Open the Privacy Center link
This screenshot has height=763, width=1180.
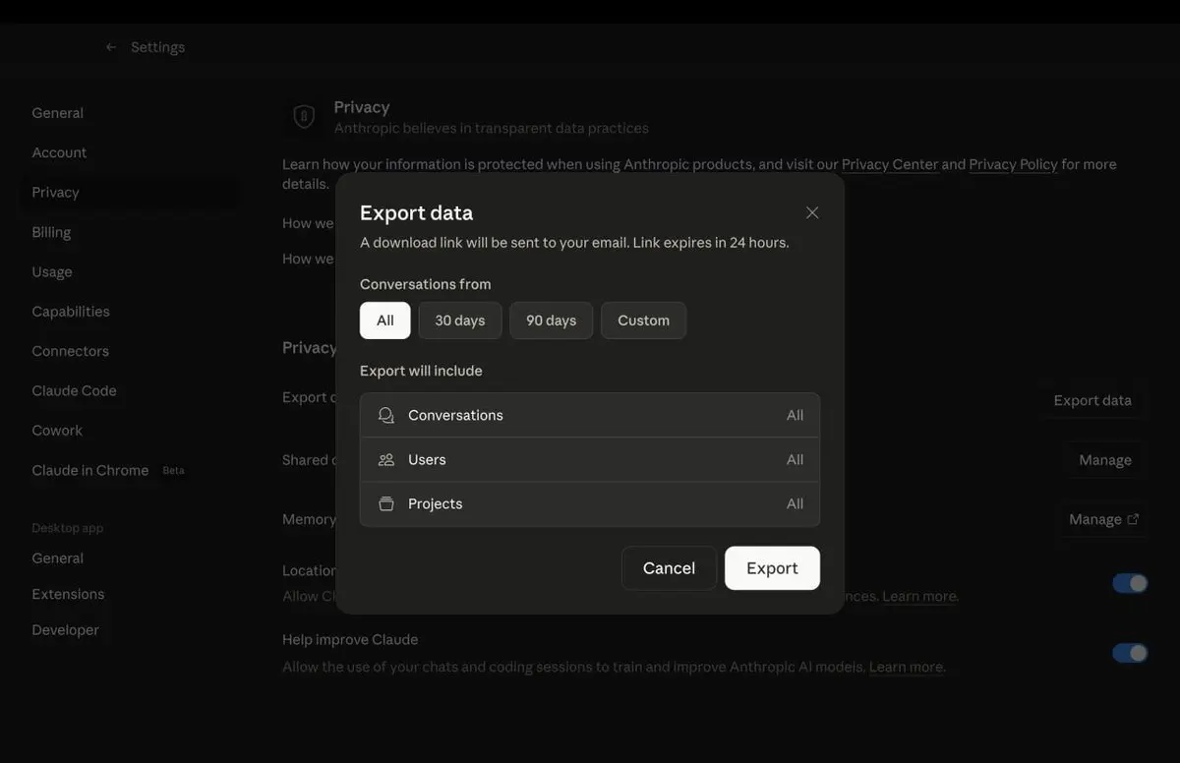coord(890,164)
